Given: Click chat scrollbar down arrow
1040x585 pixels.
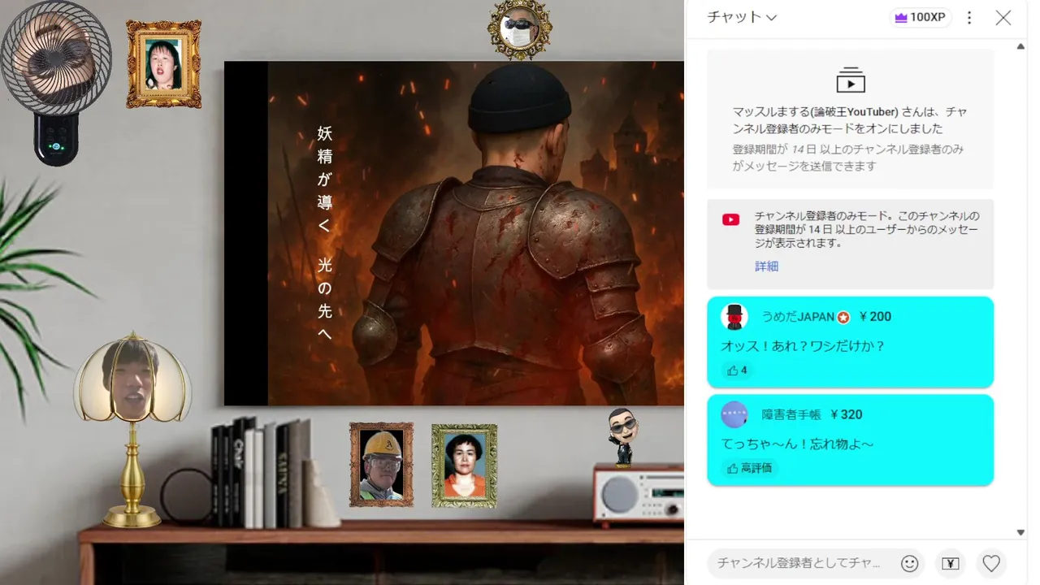Looking at the screenshot, I should (x=1021, y=533).
